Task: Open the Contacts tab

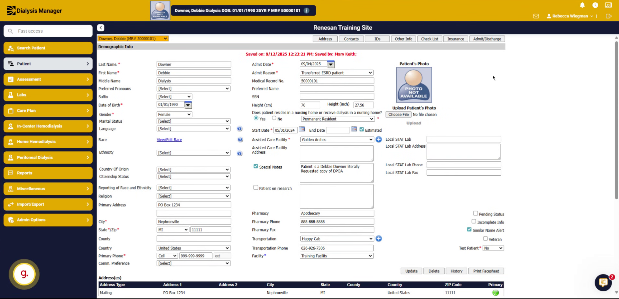Action: click(x=351, y=39)
